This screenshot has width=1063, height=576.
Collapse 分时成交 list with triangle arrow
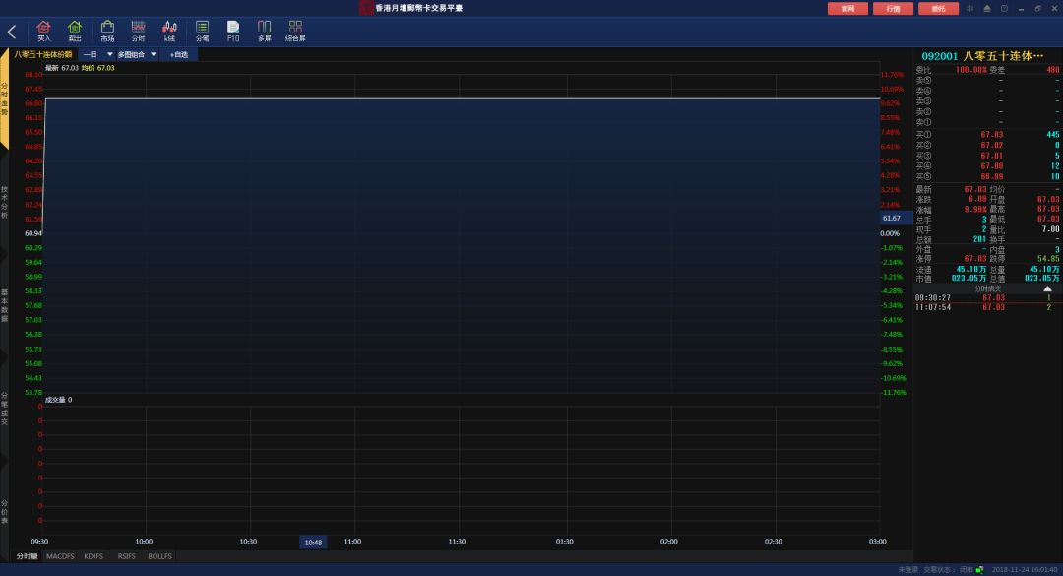point(1047,289)
